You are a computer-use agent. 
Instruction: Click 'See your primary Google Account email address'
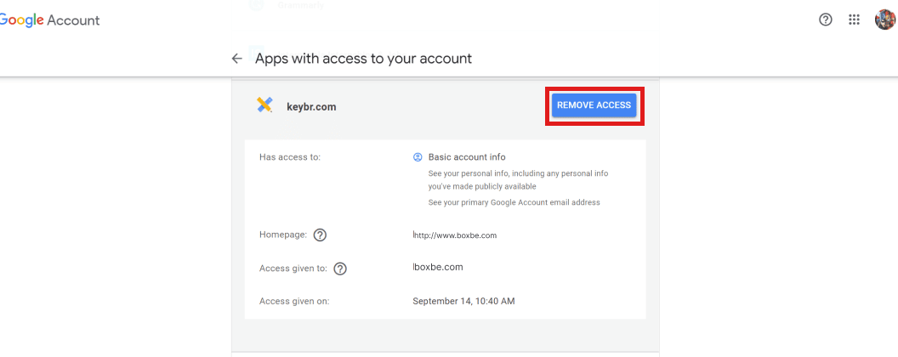515,202
